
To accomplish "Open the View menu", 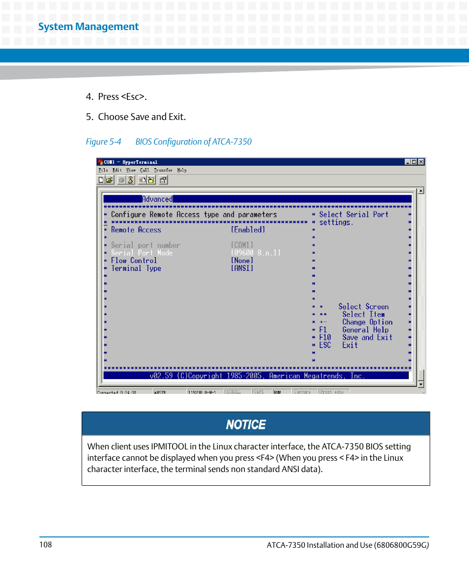I will click(x=131, y=170).
